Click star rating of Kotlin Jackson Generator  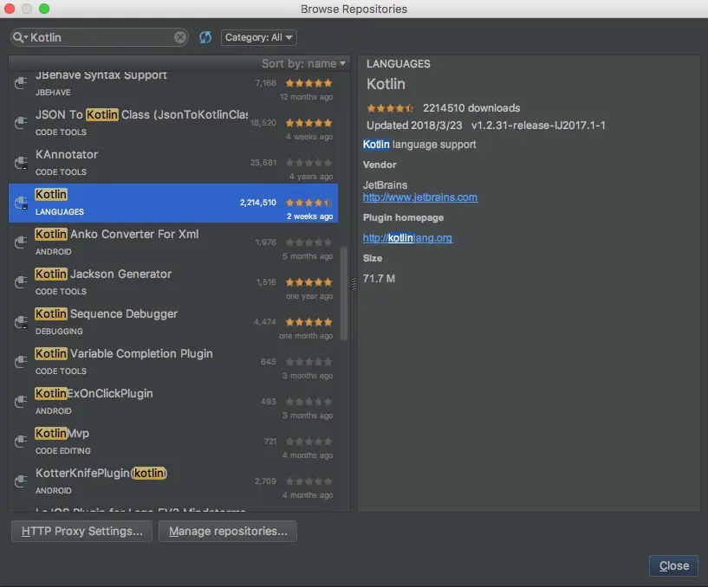[x=309, y=282]
